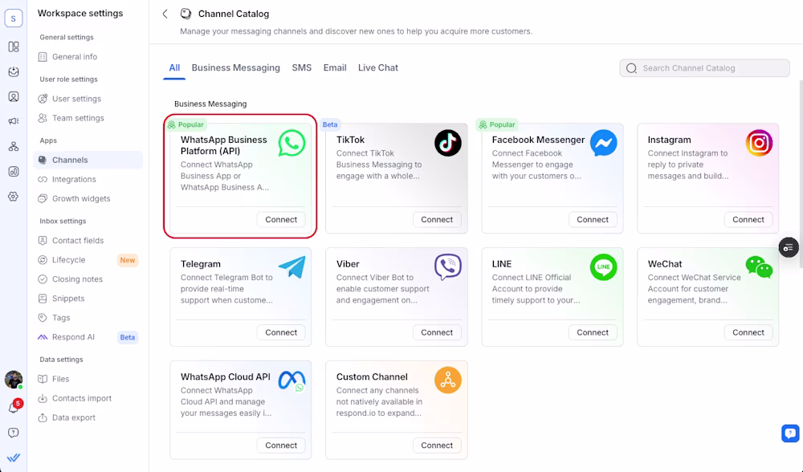Image resolution: width=803 pixels, height=472 pixels.
Task: Click the page scrollbar on the right
Action: (801, 164)
